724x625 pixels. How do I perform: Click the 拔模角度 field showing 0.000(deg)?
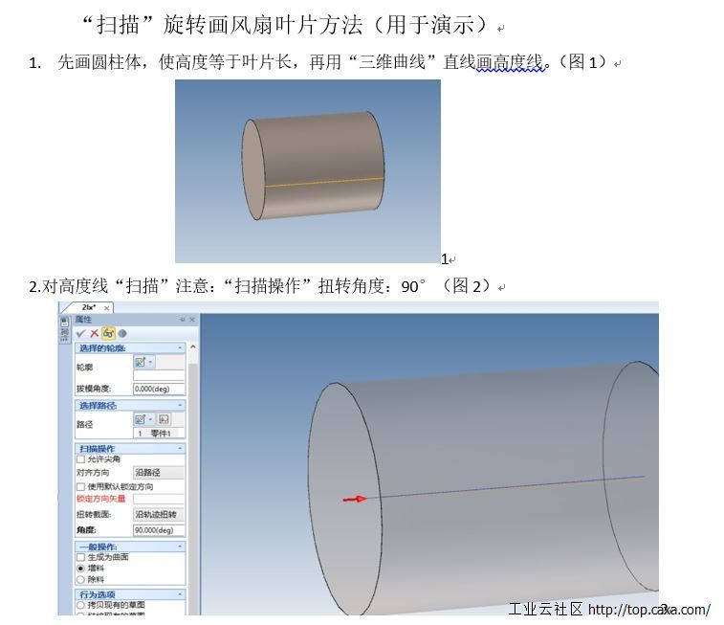click(159, 389)
